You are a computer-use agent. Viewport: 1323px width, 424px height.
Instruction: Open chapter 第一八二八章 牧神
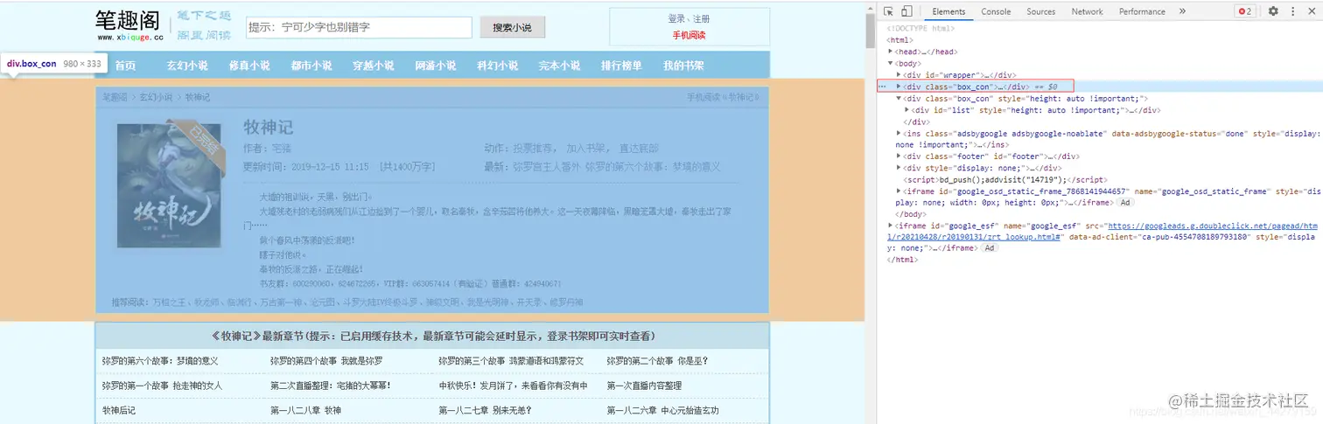click(306, 410)
